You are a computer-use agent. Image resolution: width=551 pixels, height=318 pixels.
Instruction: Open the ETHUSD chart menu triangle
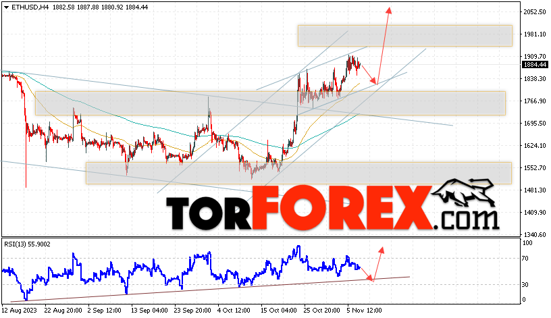(x=6, y=7)
